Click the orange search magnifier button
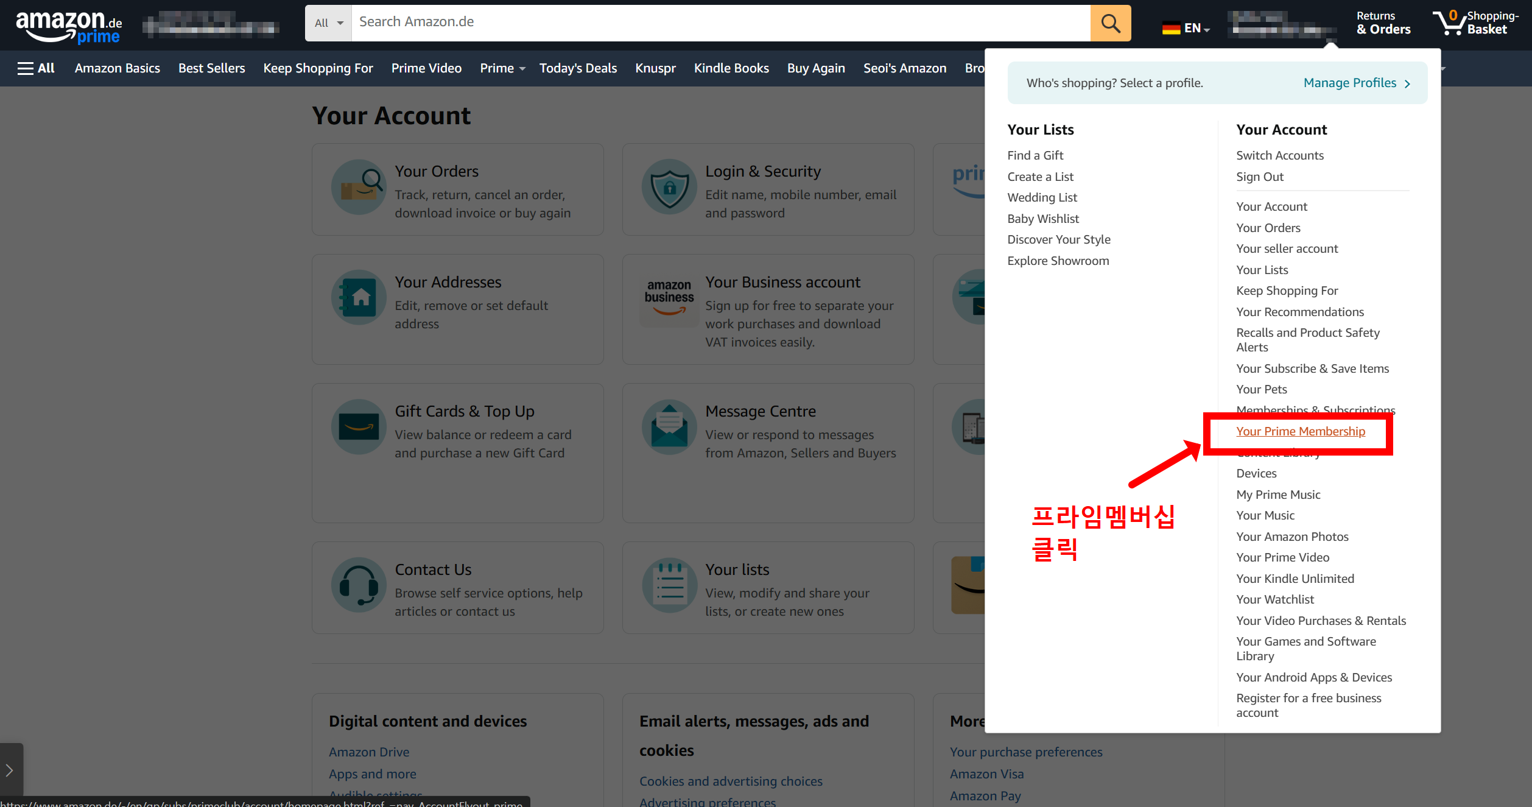1532x807 pixels. pyautogui.click(x=1110, y=23)
